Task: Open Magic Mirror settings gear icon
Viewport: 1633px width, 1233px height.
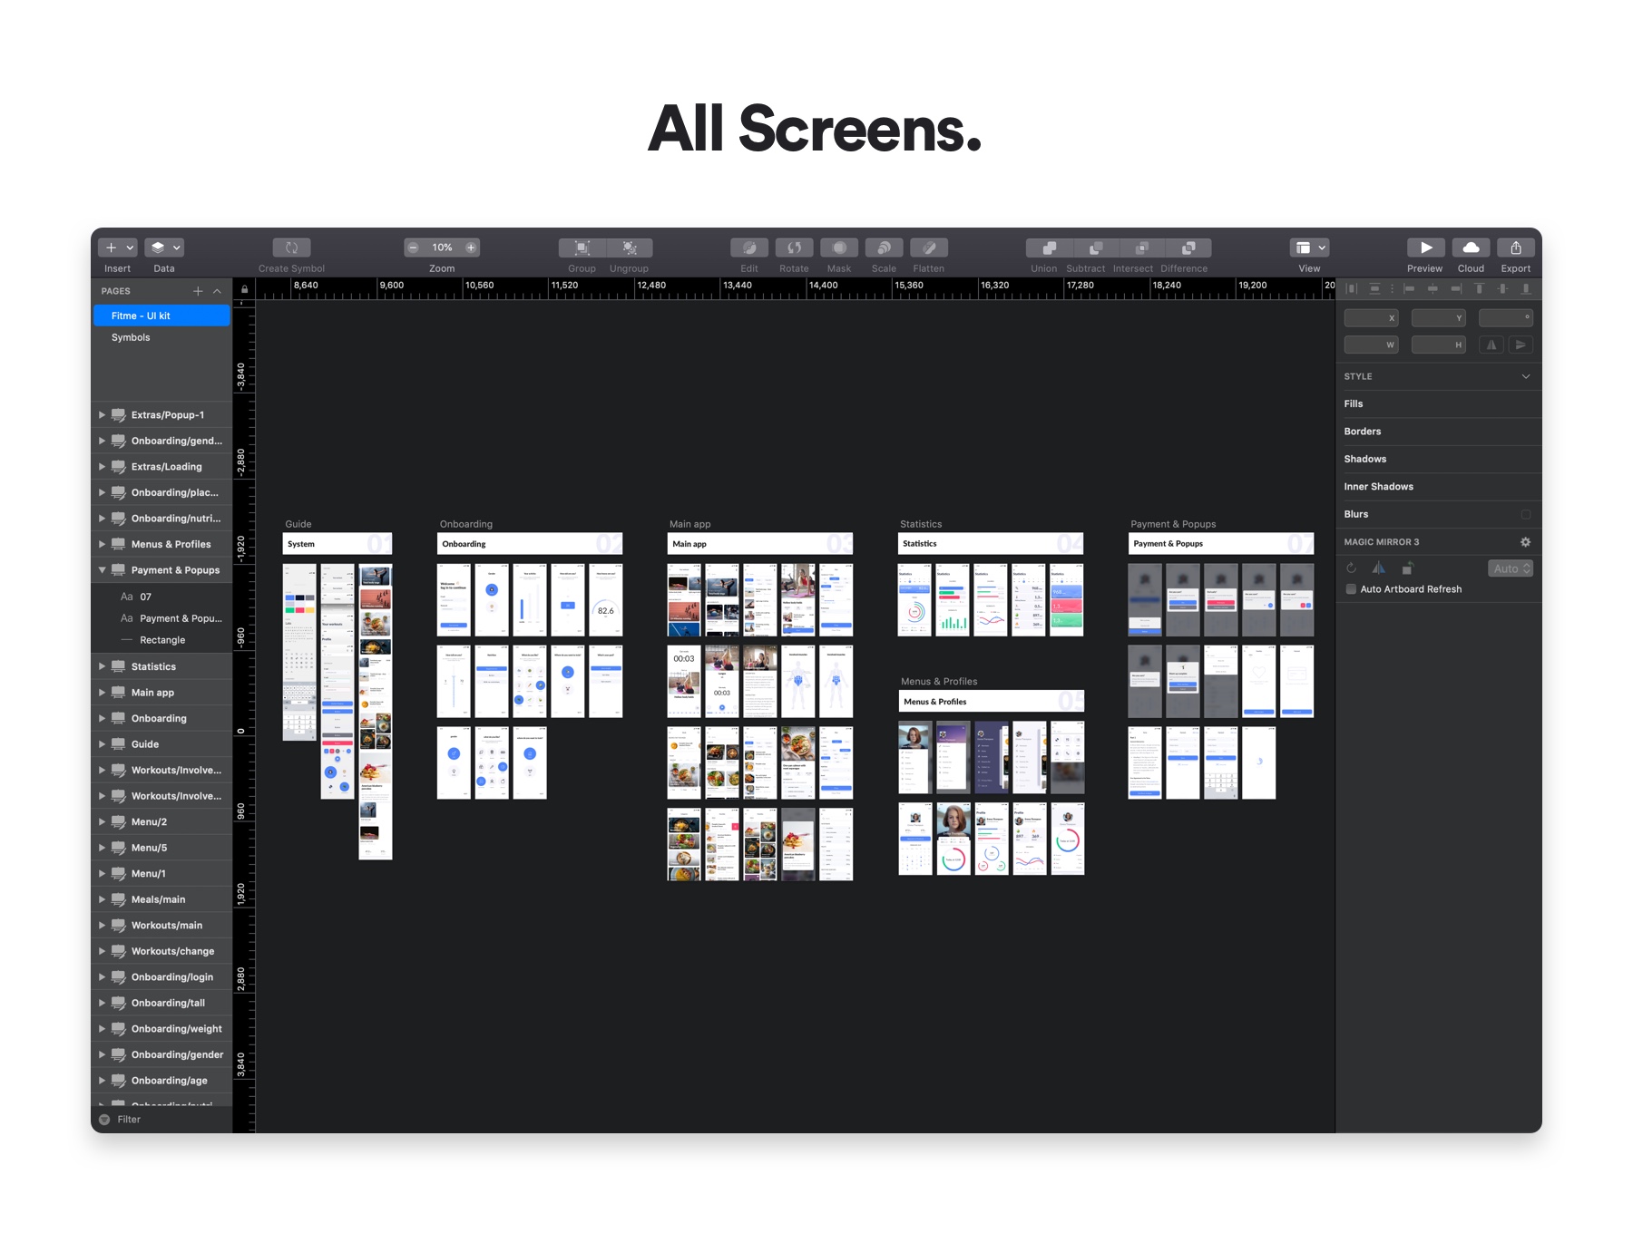Action: coord(1526,541)
